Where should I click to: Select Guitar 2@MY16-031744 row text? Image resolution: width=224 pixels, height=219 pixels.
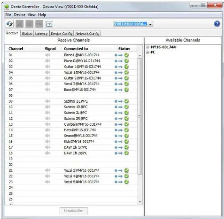(x=82, y=78)
